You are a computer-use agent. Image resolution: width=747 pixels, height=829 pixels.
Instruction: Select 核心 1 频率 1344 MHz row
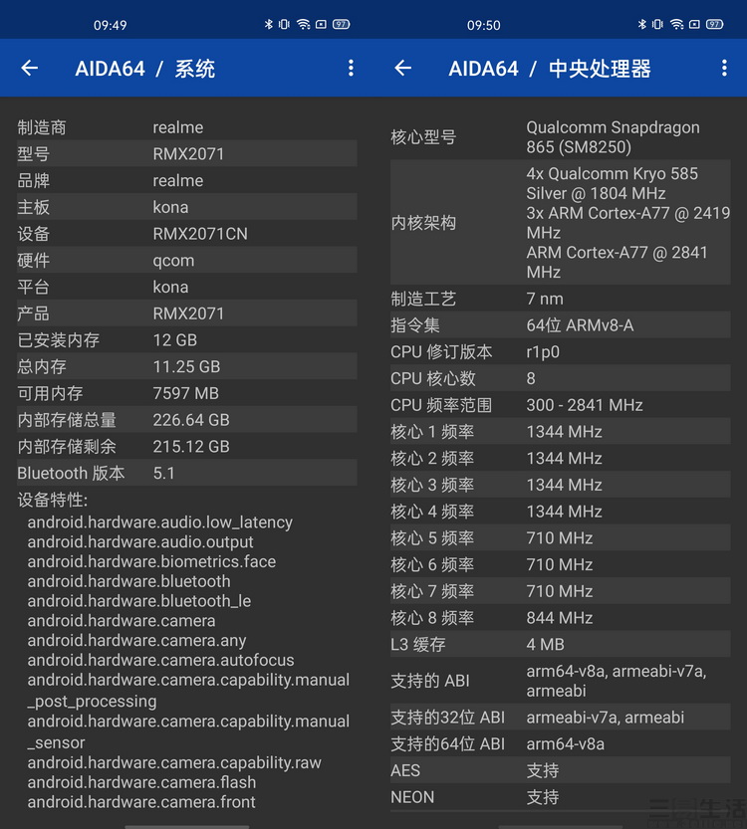(560, 432)
